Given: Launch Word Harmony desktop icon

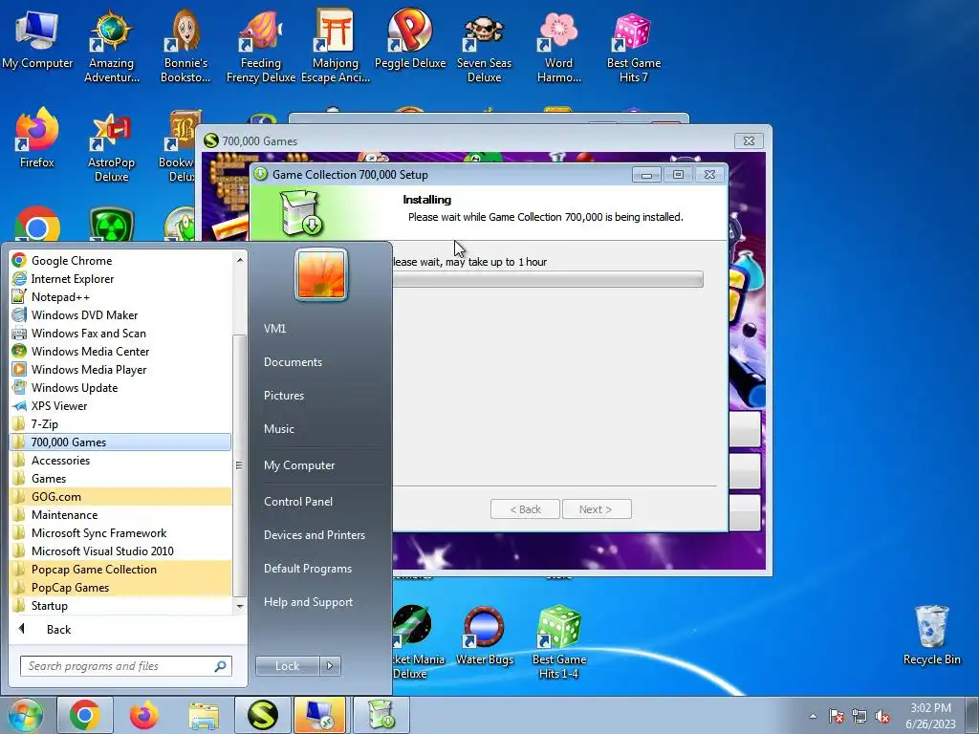Looking at the screenshot, I should [x=558, y=47].
